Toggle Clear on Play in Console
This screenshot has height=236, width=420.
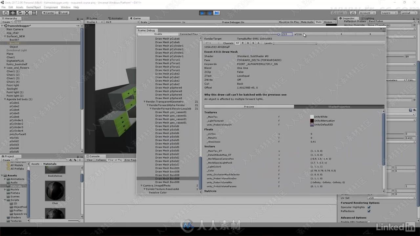(x=115, y=160)
